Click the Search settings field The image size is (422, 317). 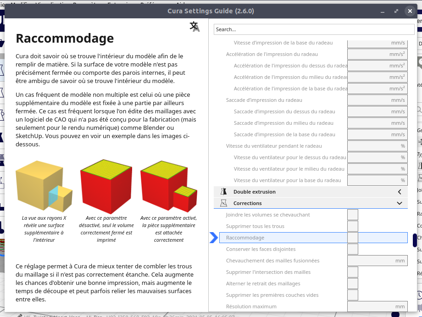click(x=314, y=29)
